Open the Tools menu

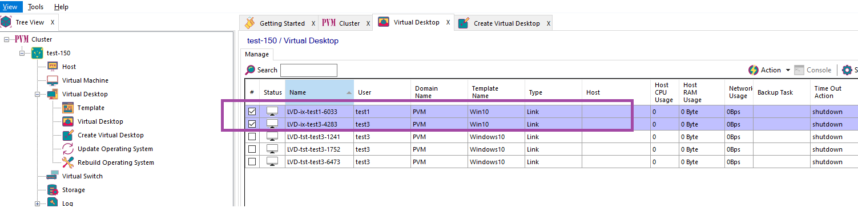click(x=35, y=7)
